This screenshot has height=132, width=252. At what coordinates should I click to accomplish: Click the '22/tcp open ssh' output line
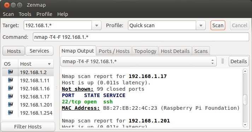point(87,102)
